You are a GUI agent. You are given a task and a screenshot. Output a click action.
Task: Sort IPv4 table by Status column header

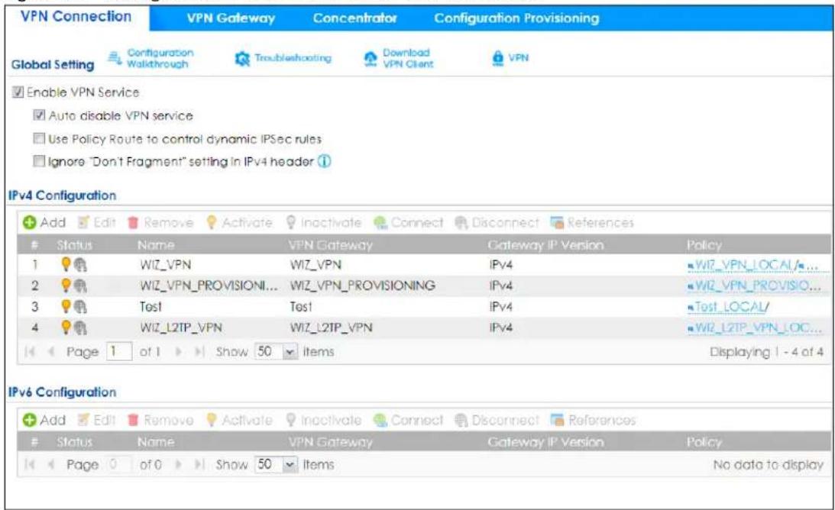(75, 245)
